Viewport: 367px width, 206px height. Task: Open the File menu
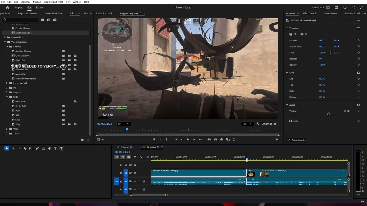tap(3, 2)
